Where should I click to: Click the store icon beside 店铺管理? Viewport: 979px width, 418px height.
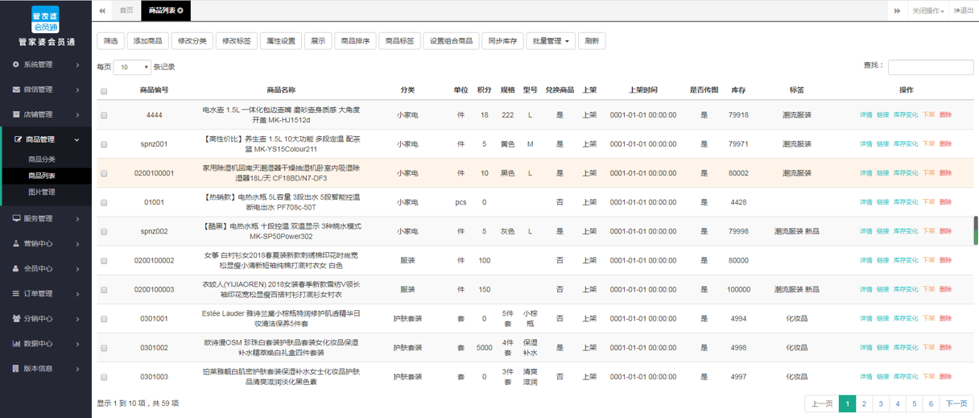[16, 114]
